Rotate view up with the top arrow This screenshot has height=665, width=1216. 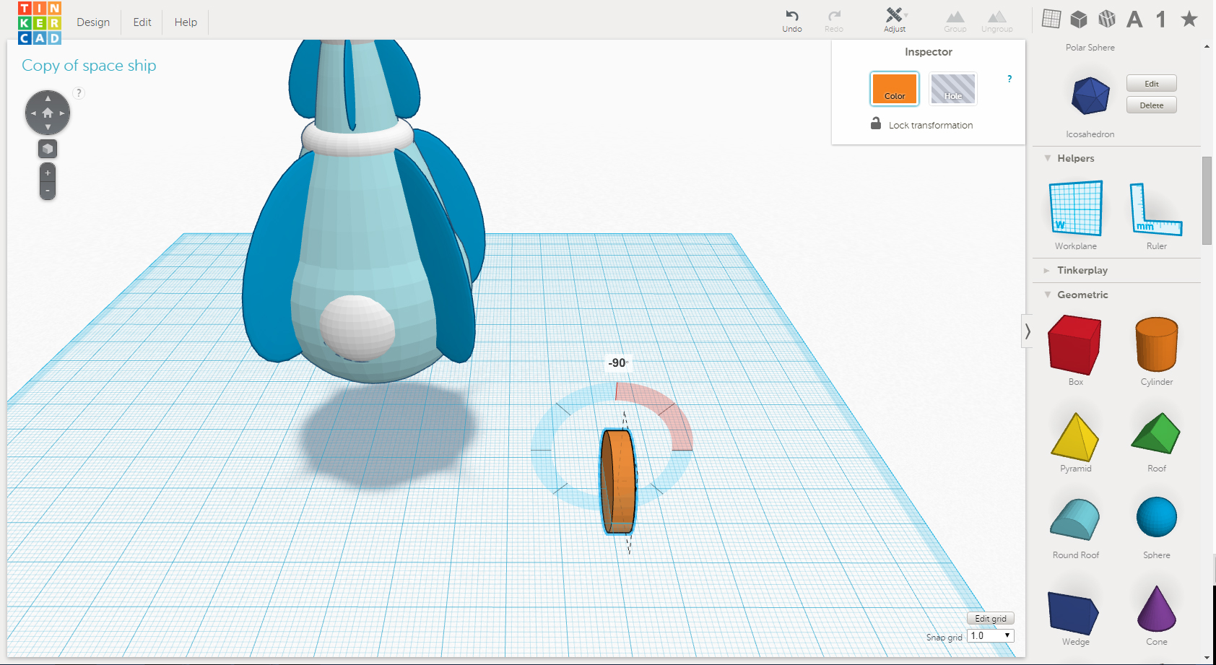(48, 97)
